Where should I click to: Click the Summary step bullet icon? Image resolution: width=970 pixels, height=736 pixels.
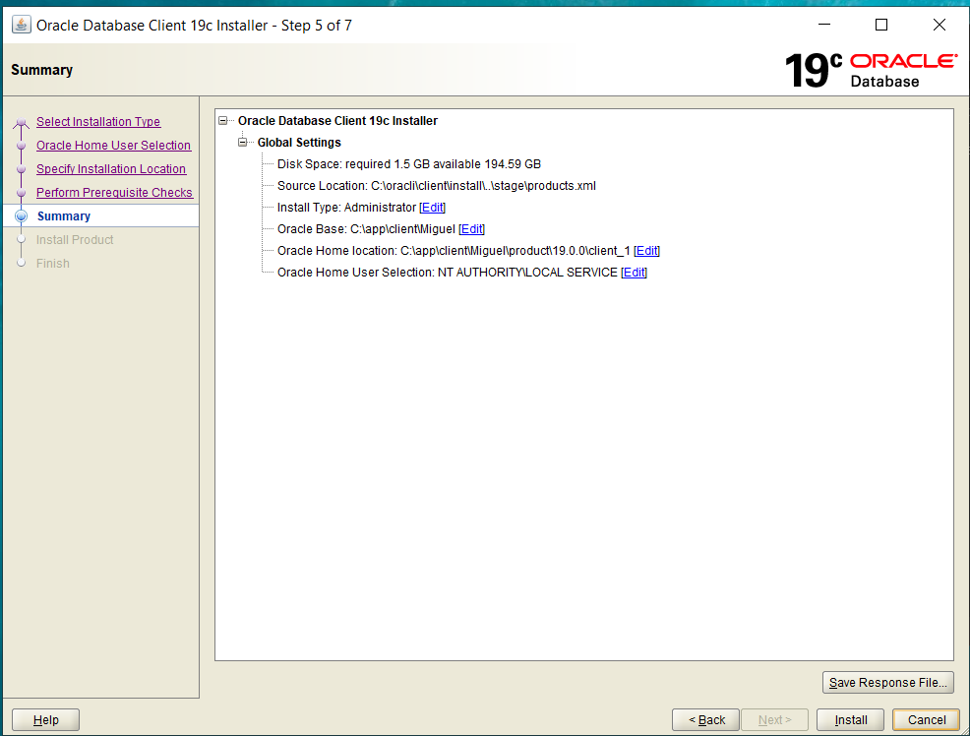(x=21, y=215)
